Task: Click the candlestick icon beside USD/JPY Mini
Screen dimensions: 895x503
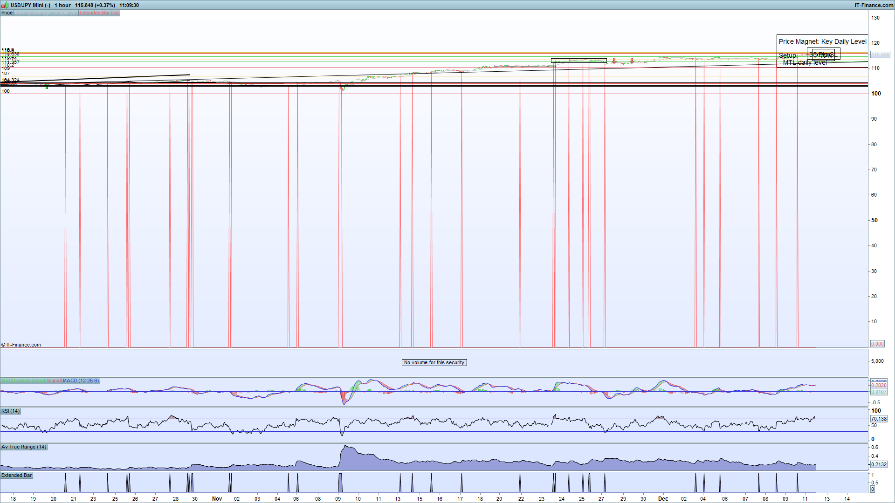Action: 5,5
